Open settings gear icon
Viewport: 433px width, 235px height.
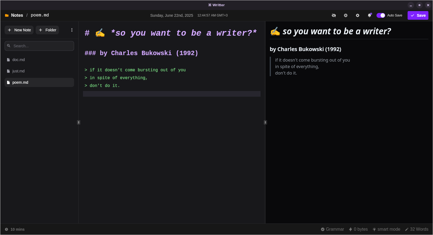point(358,15)
